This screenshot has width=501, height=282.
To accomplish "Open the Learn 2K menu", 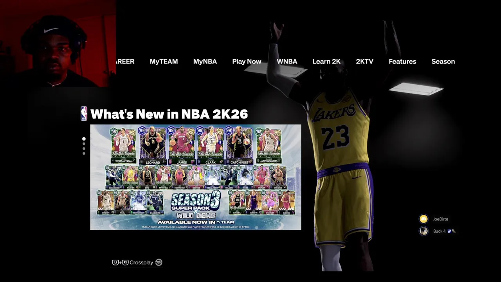I will pyautogui.click(x=326, y=61).
